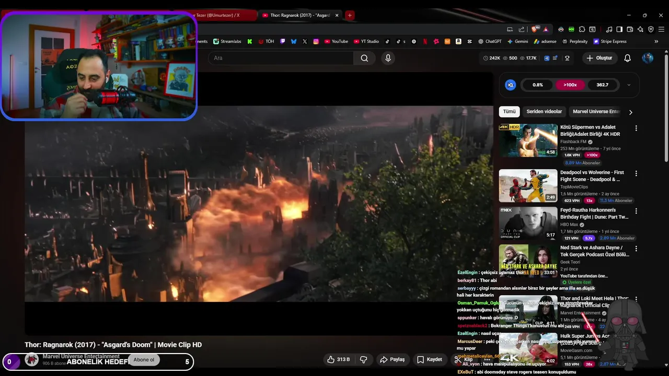Image resolution: width=669 pixels, height=376 pixels.
Task: Open the Twitch bookmark icon
Action: coord(283,41)
